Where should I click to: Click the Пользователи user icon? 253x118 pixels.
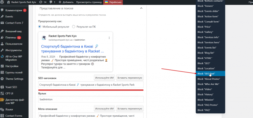(x=2, y=44)
